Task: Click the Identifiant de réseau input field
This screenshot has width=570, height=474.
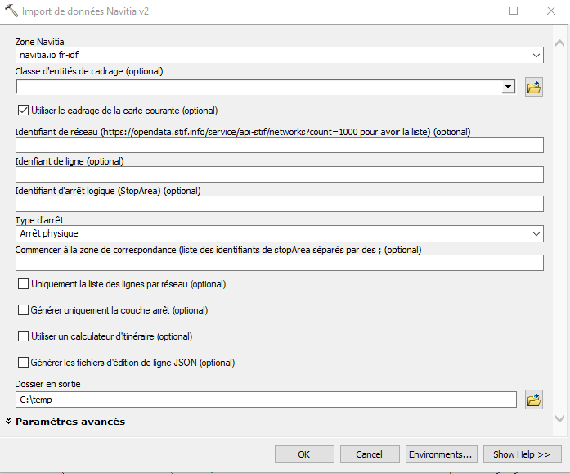Action: [279, 145]
